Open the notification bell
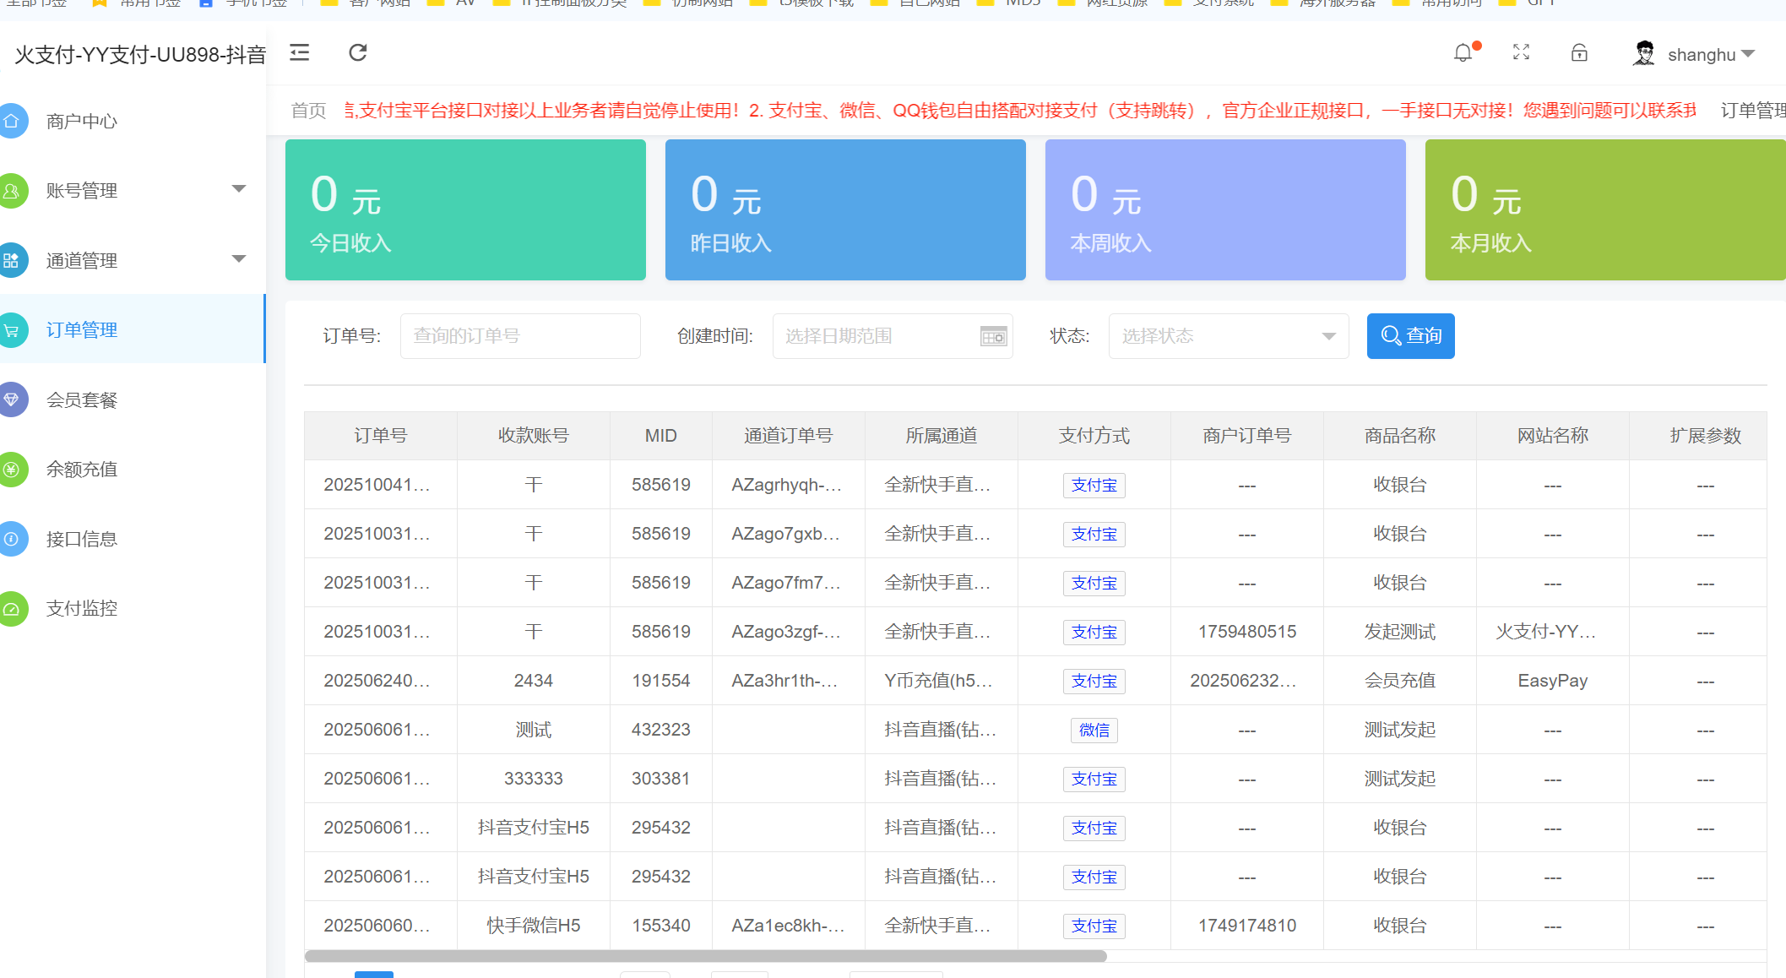This screenshot has height=978, width=1786. pyautogui.click(x=1463, y=53)
